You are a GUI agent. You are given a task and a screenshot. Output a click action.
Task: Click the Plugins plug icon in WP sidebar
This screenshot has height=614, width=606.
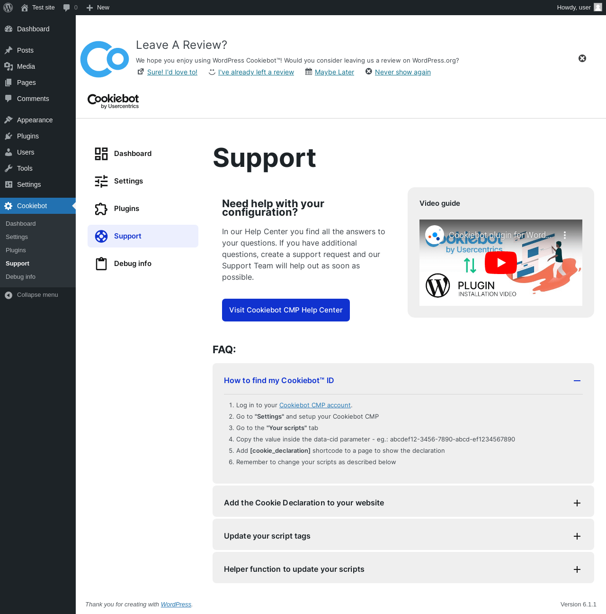click(9, 136)
